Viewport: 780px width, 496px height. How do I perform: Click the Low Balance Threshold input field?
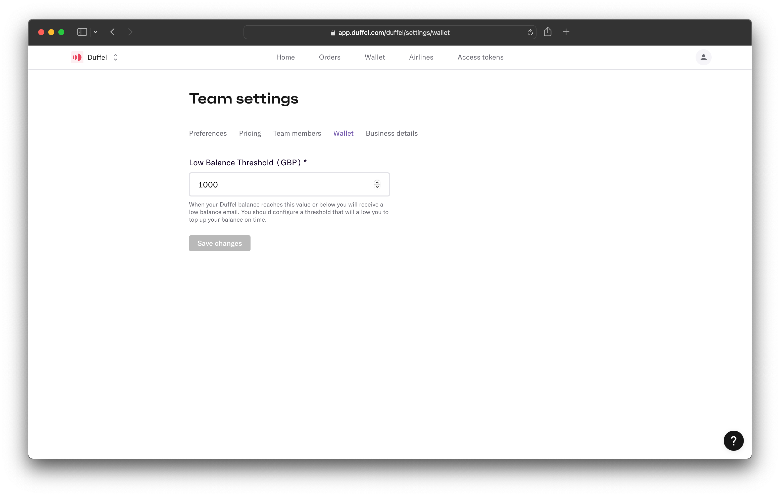(x=289, y=184)
